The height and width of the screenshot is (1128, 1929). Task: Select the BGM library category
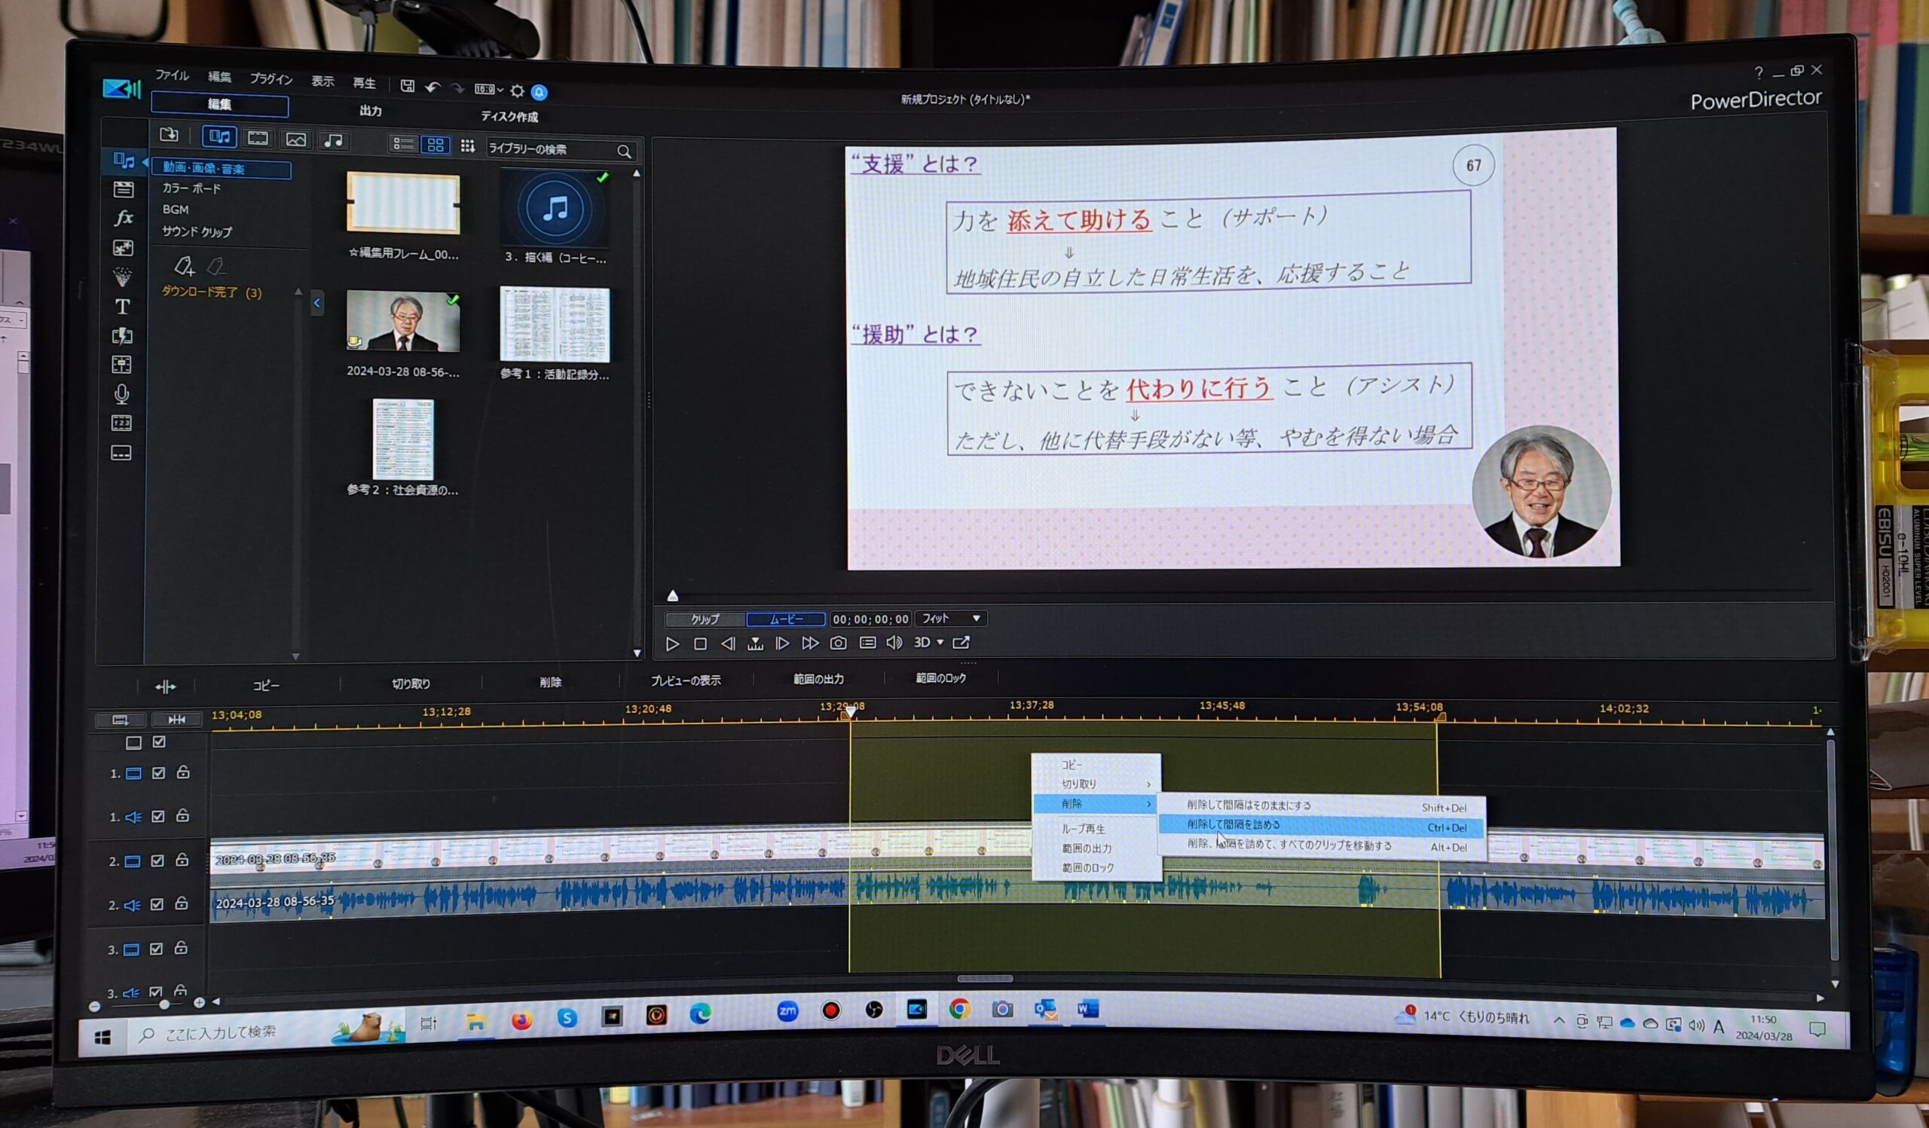(x=176, y=209)
